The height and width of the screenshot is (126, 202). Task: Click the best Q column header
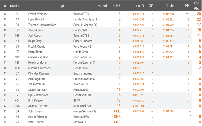point(139,6)
